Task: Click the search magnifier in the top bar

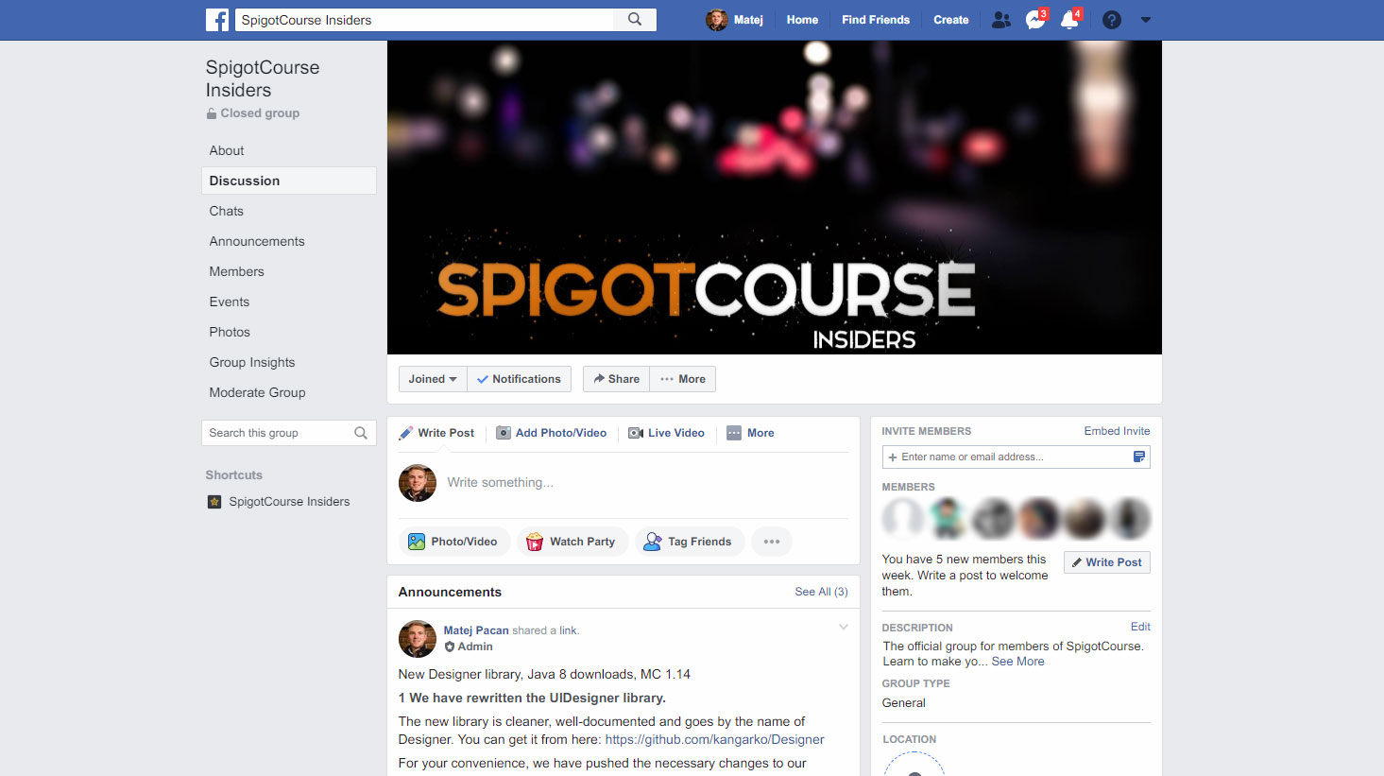Action: pos(635,19)
